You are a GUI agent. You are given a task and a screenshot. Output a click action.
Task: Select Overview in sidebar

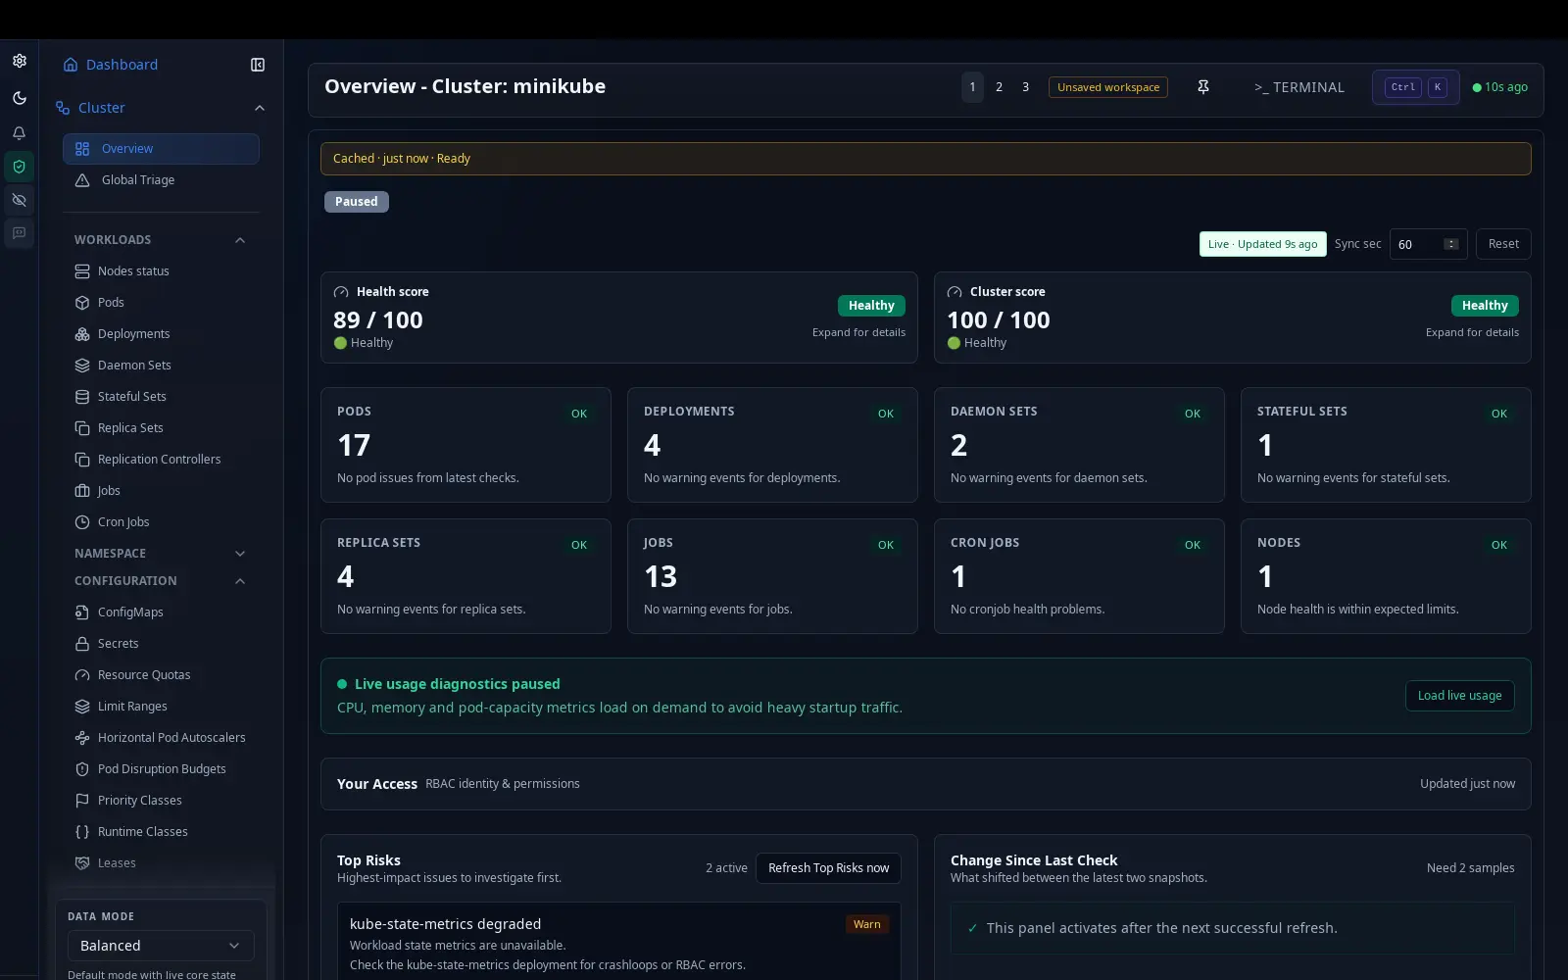pos(161,149)
